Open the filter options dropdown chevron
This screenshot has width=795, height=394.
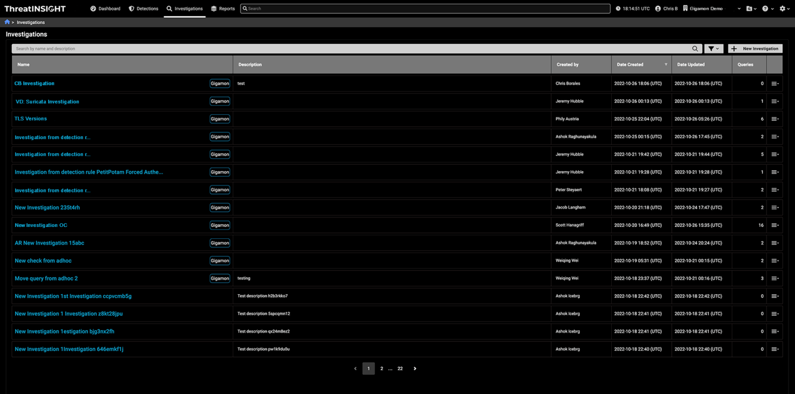[x=718, y=48]
